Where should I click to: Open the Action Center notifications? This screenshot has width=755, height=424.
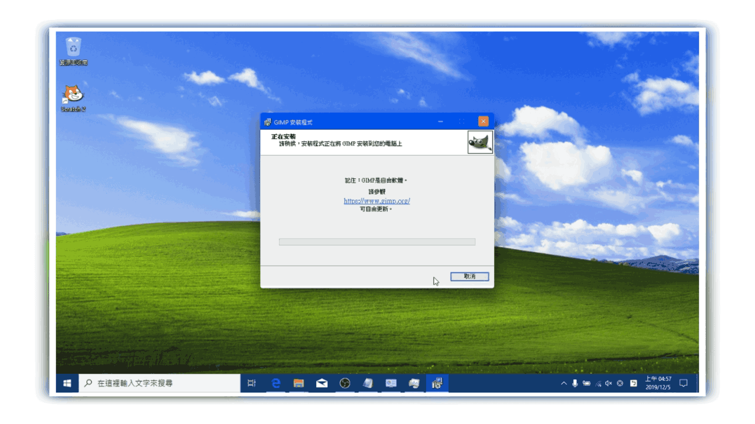coord(683,383)
